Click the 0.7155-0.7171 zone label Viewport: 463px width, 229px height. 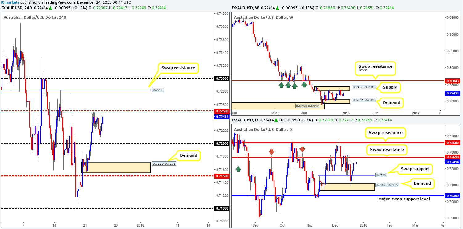pos(164,164)
